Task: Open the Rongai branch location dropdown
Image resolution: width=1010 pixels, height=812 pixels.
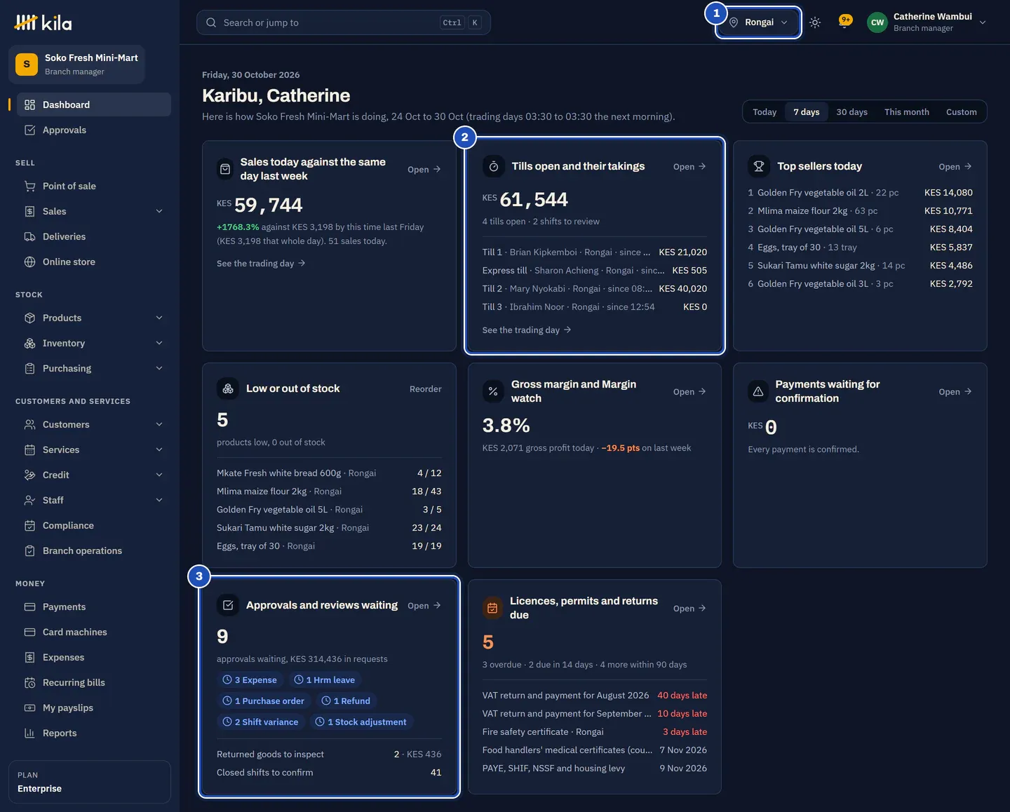Action: [759, 22]
